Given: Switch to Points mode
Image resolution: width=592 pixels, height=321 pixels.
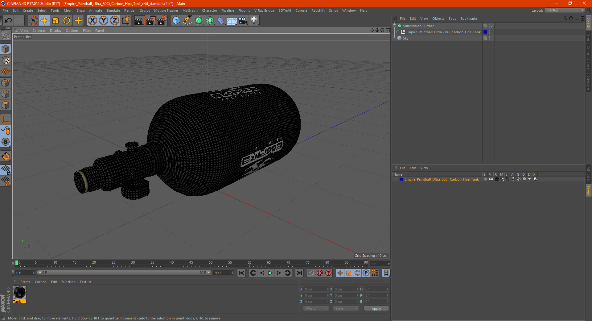Looking at the screenshot, I should coord(6,83).
